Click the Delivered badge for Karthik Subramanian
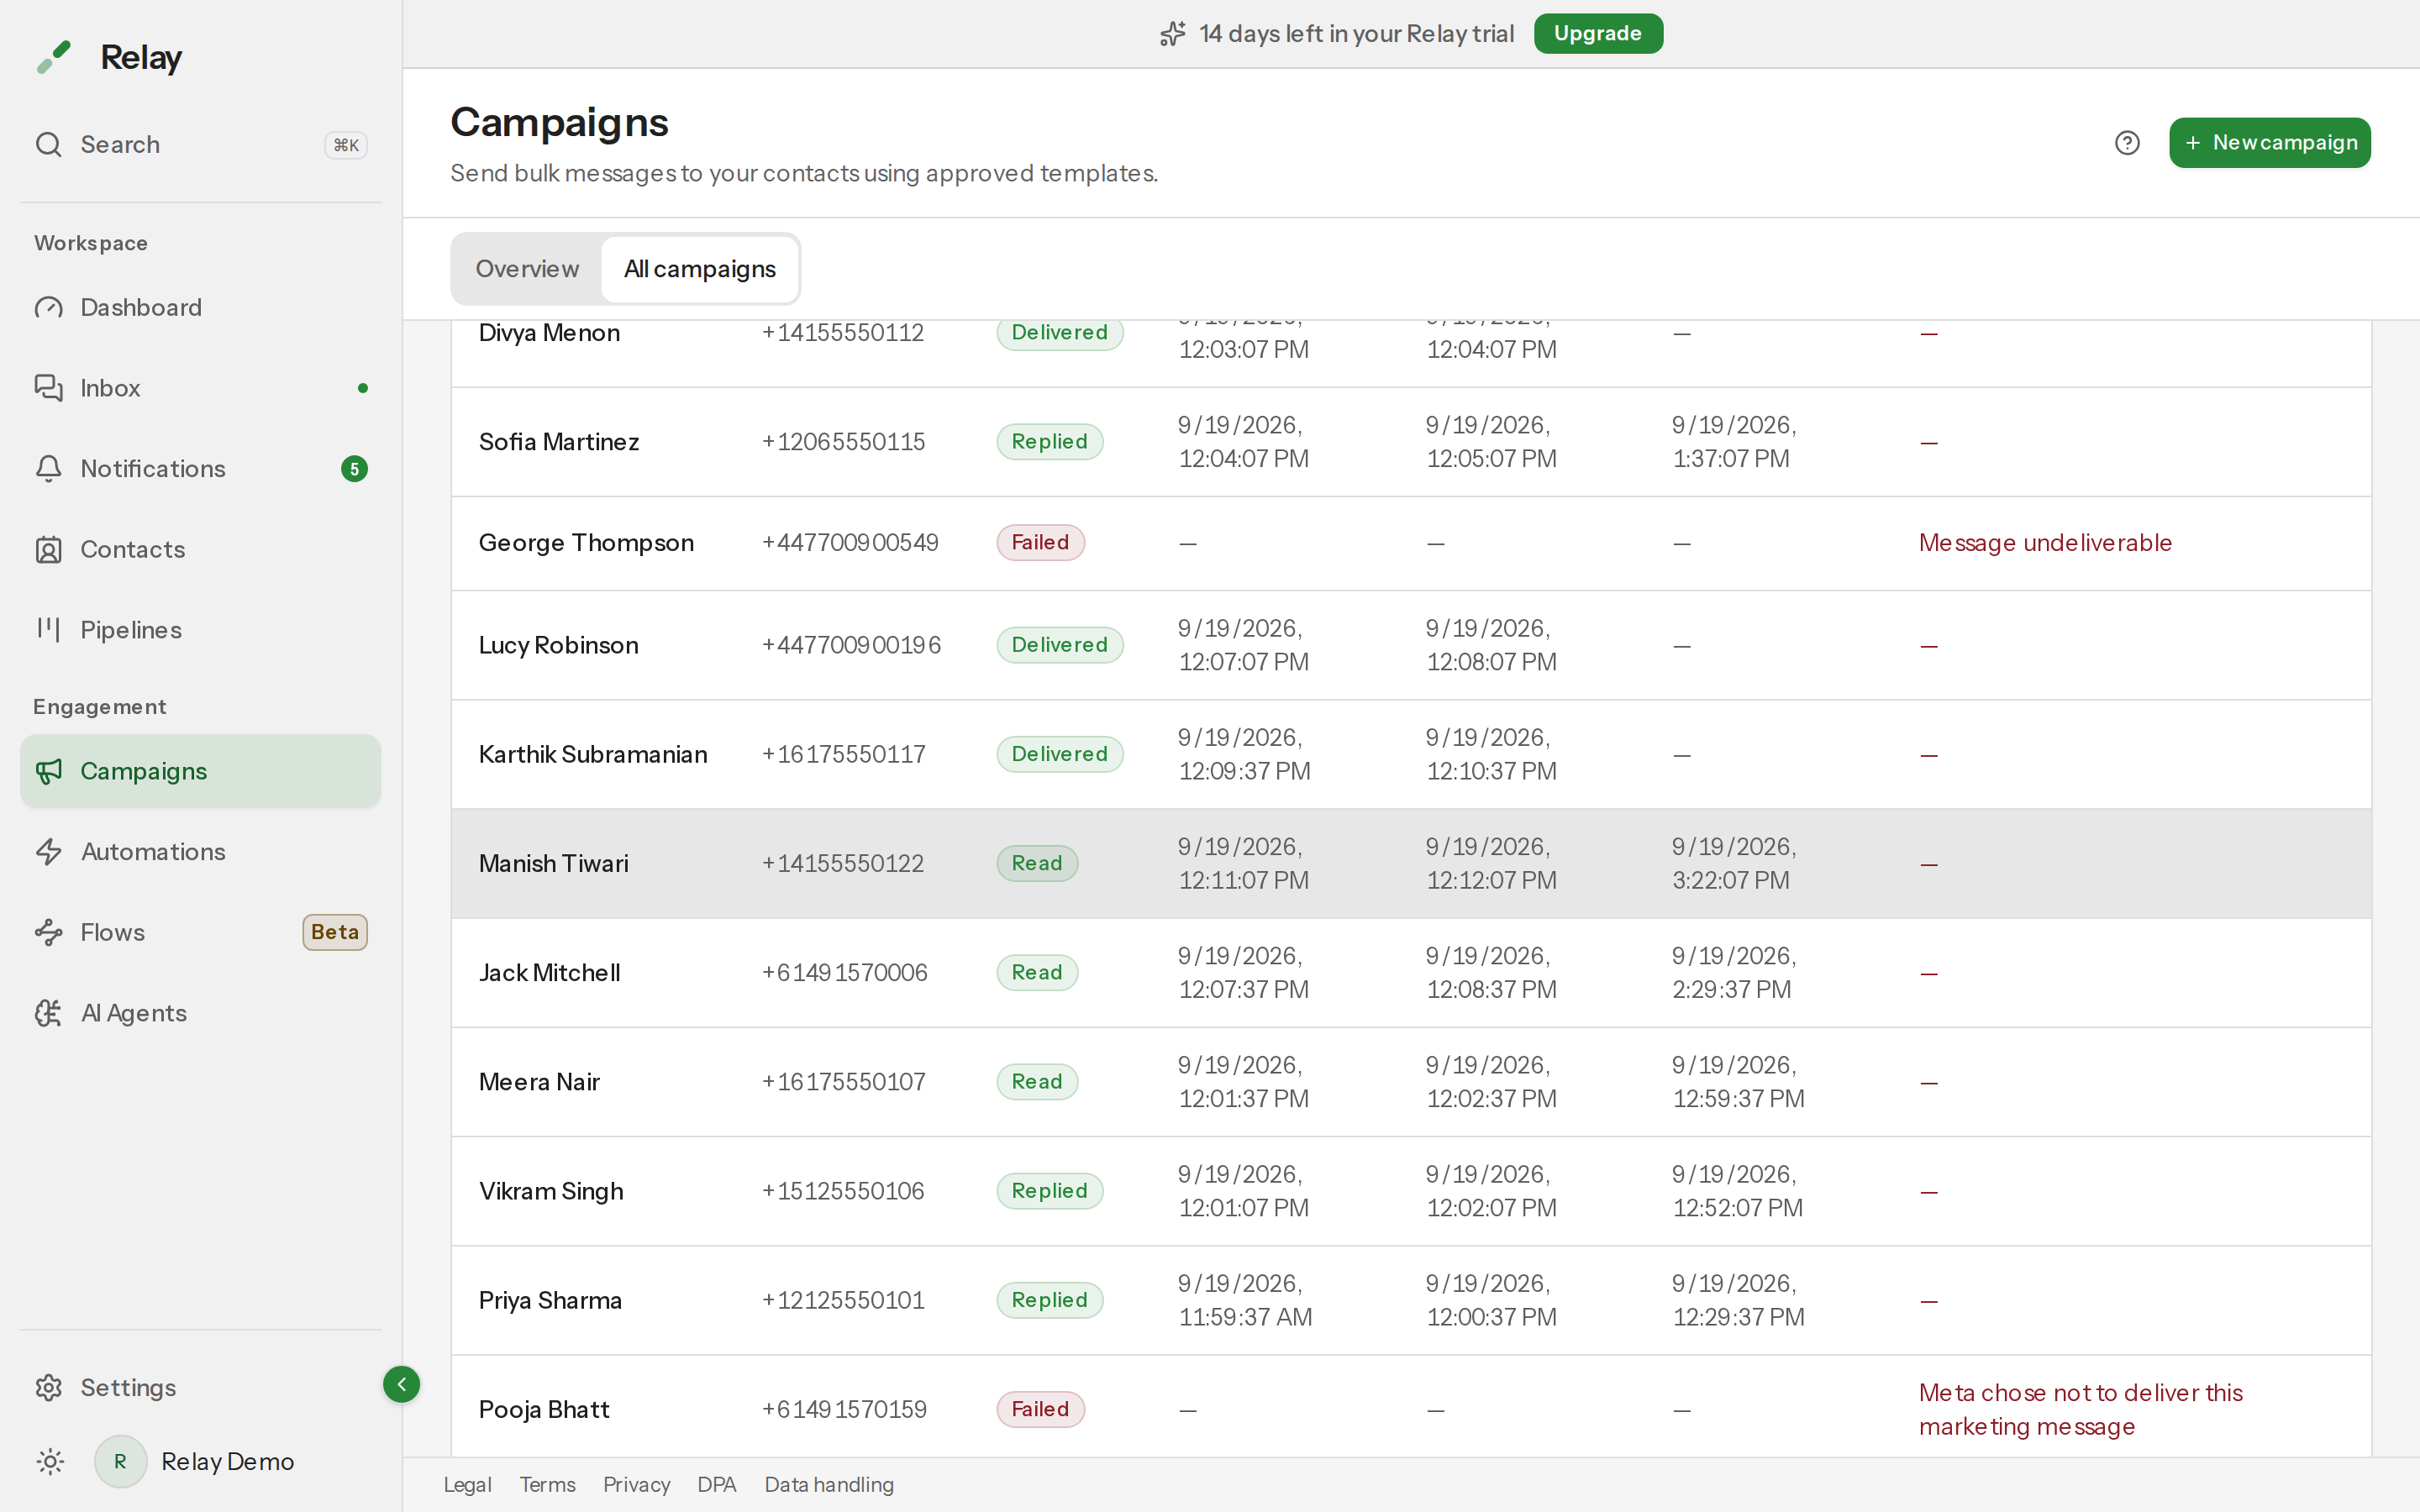This screenshot has width=2420, height=1512. click(x=1059, y=754)
